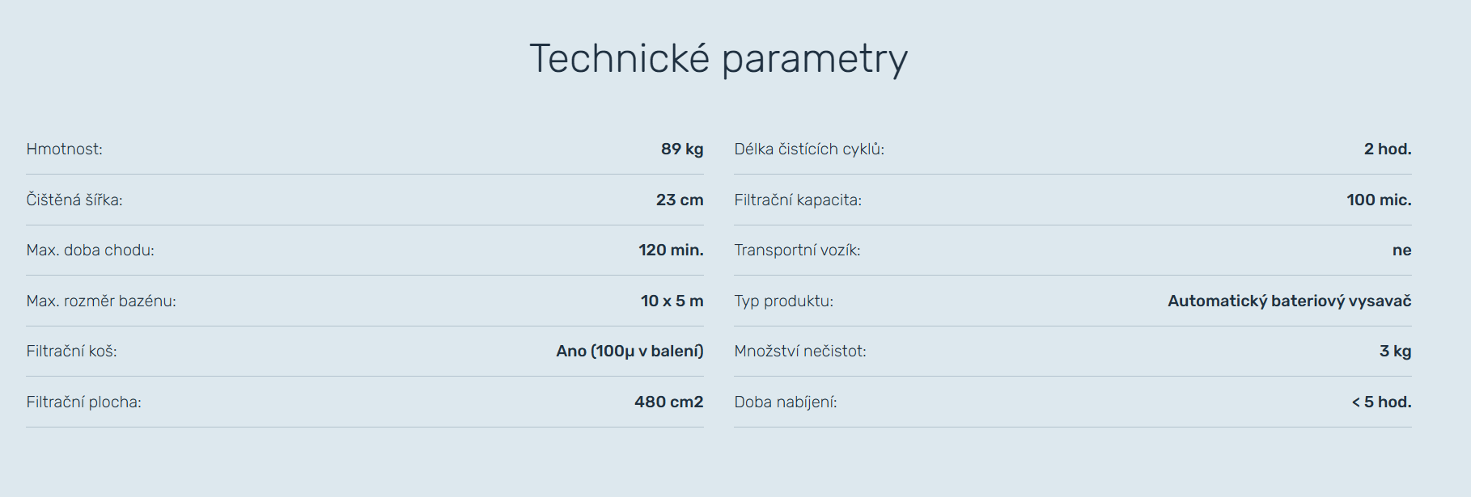The height and width of the screenshot is (497, 1471).
Task: Click the Délka čistících cyklů label
Action: point(809,150)
